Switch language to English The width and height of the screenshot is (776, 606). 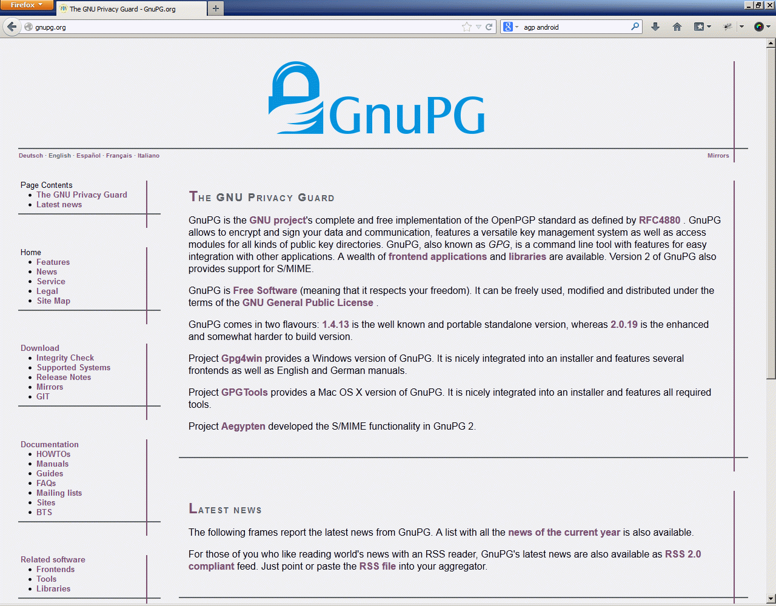point(60,156)
